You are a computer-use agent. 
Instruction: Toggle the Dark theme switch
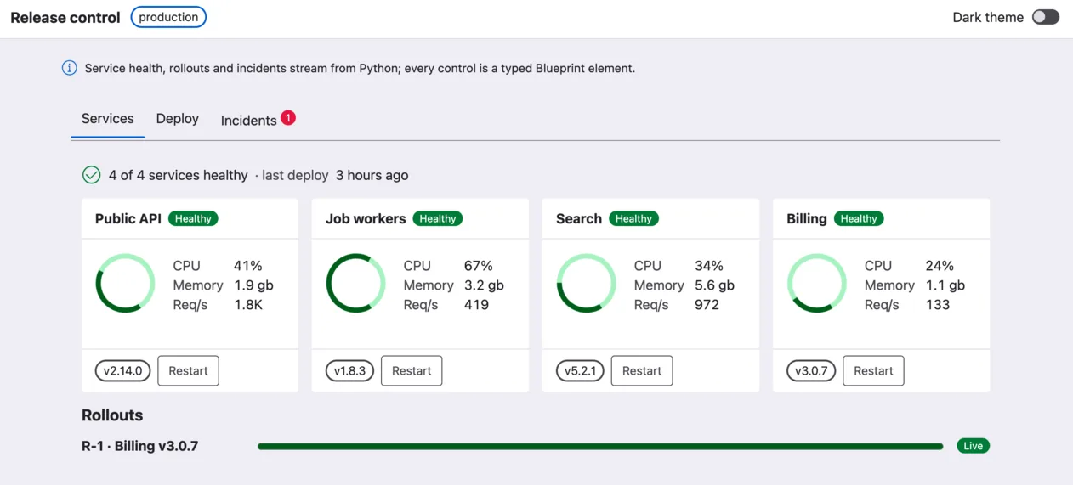coord(1046,17)
